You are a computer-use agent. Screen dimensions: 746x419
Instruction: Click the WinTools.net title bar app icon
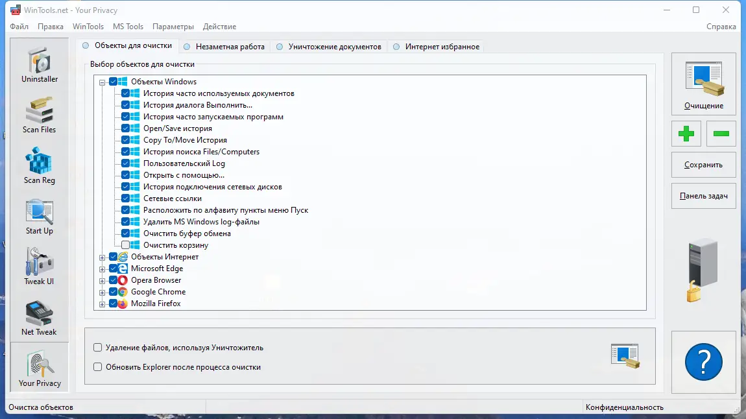click(15, 10)
